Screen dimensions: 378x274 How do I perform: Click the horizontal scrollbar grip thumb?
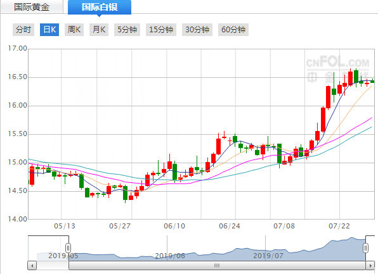click(217, 266)
